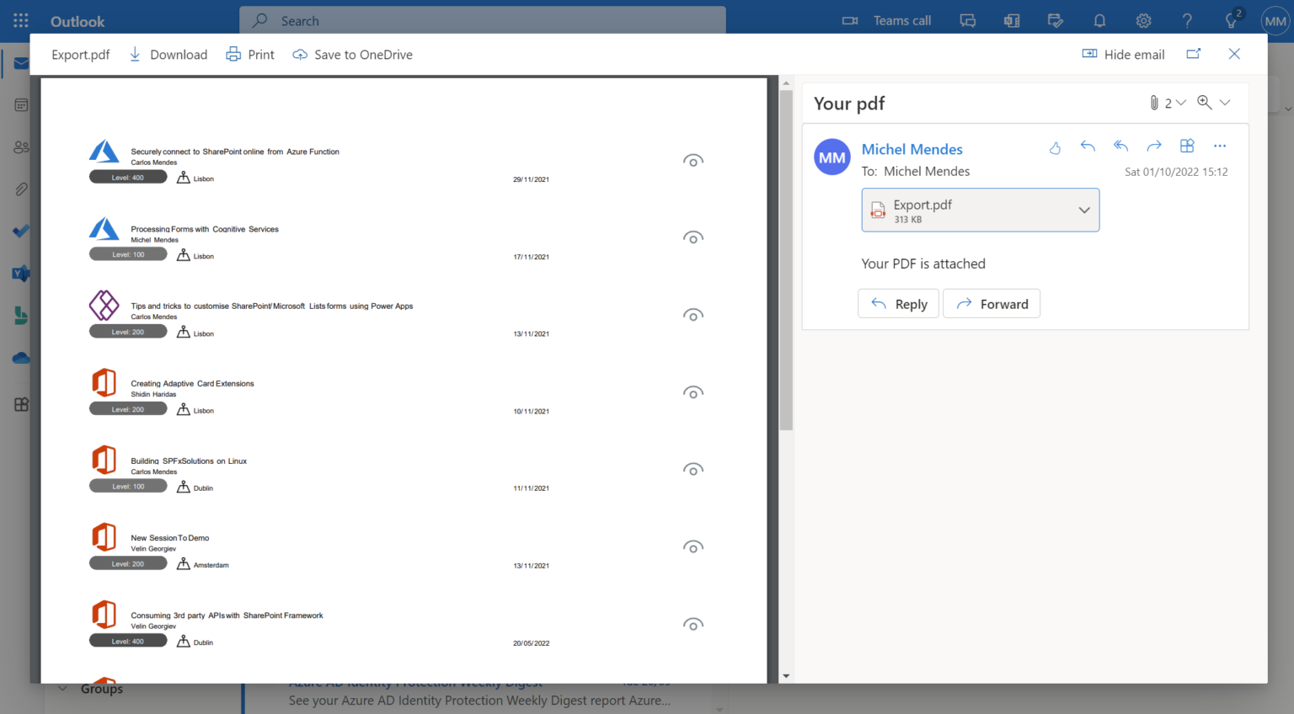Select the Yammer icon in the sidebar
The height and width of the screenshot is (714, 1294).
pos(20,273)
